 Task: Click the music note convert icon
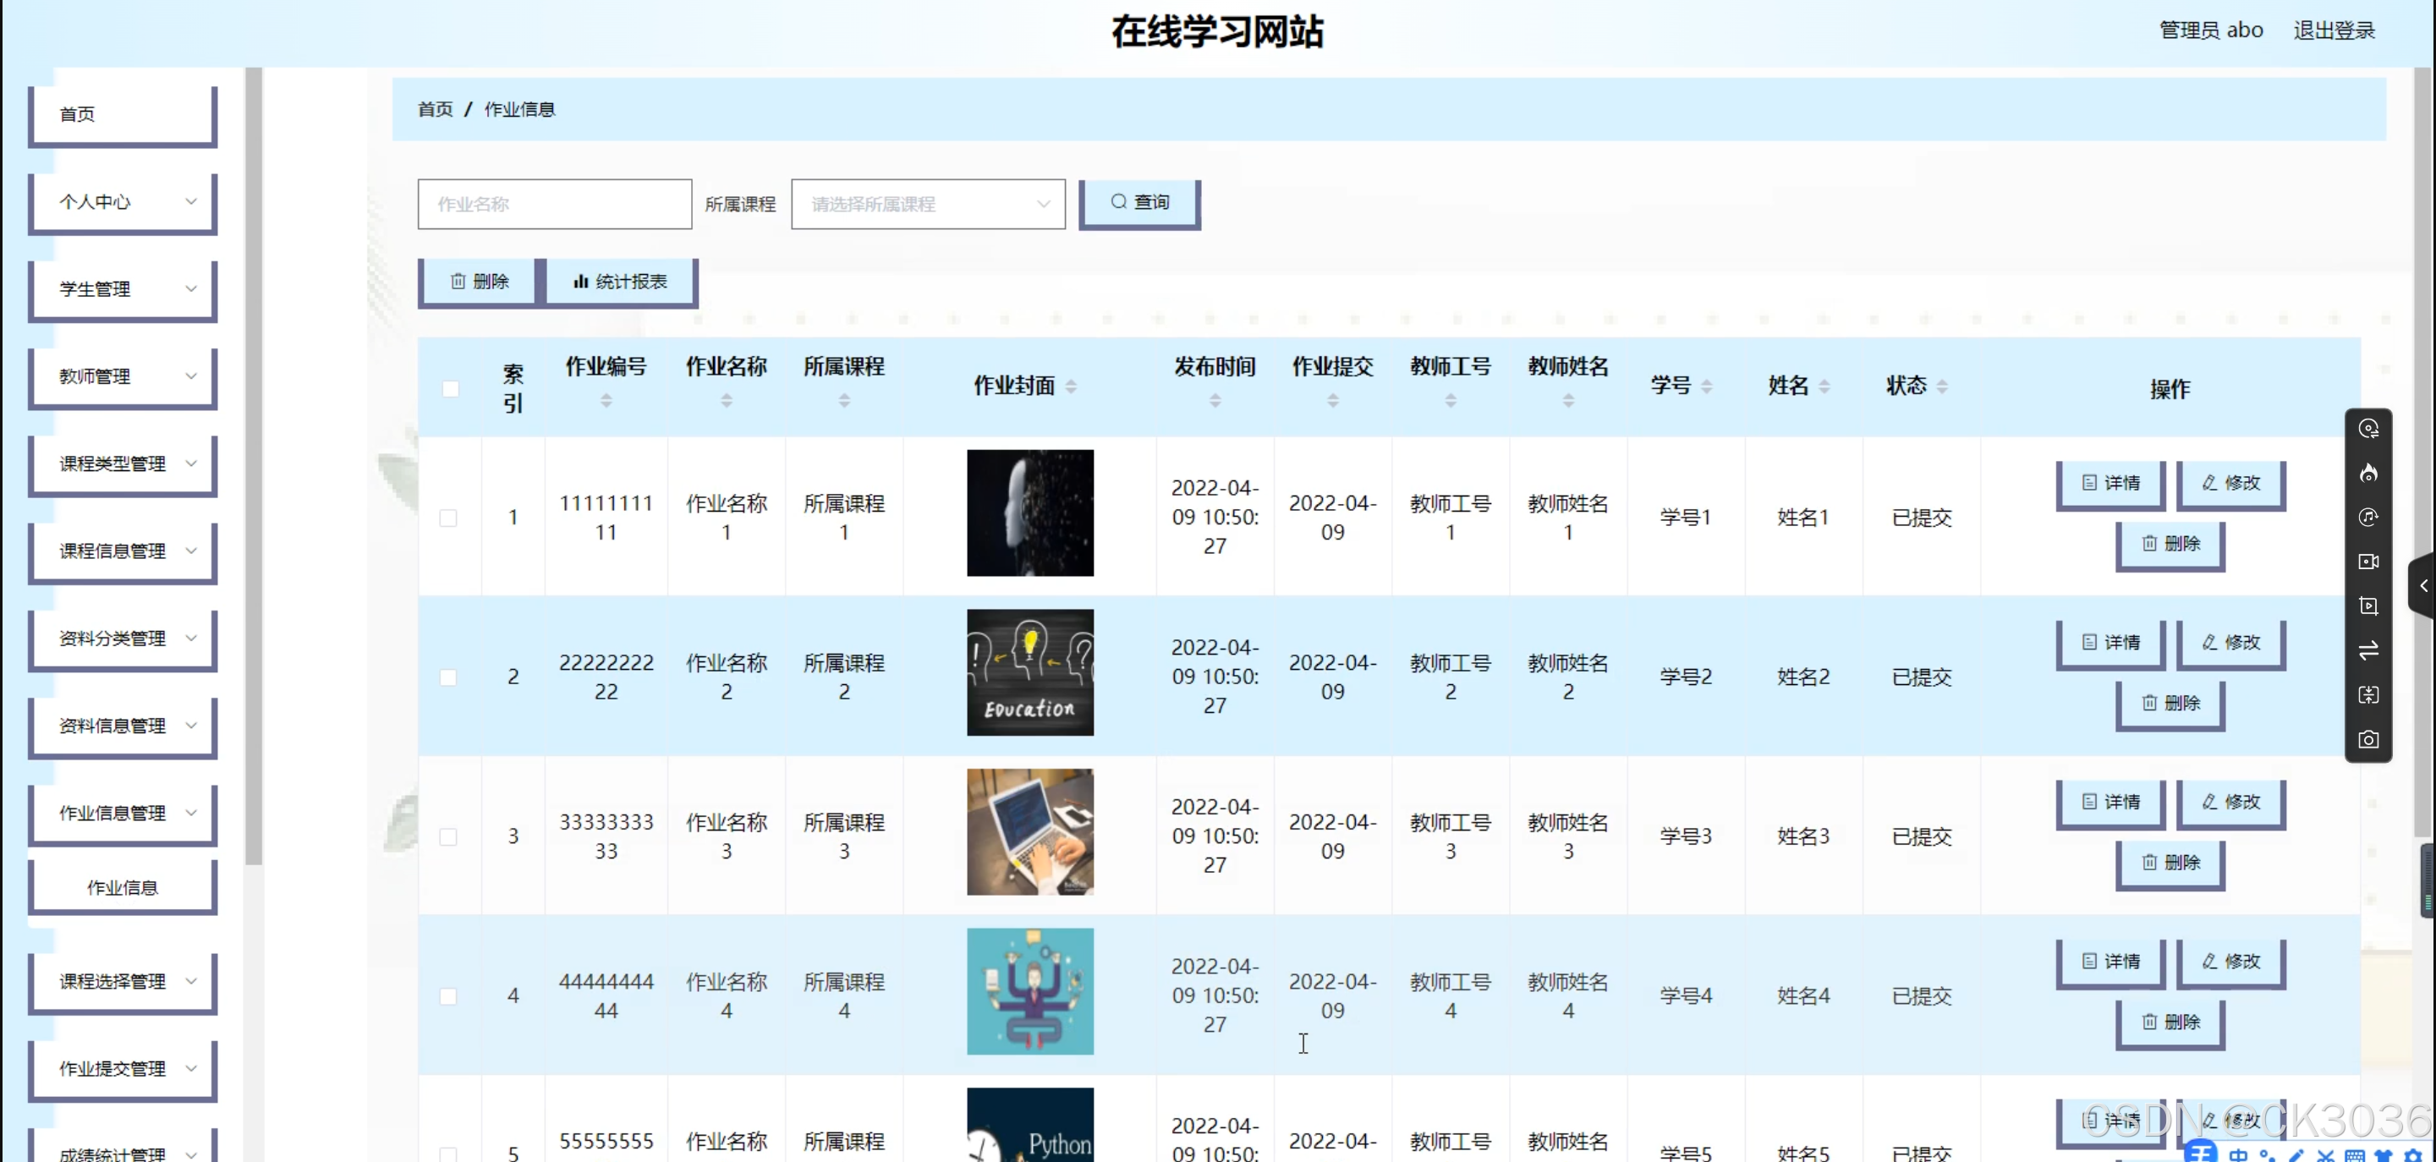point(2368,518)
